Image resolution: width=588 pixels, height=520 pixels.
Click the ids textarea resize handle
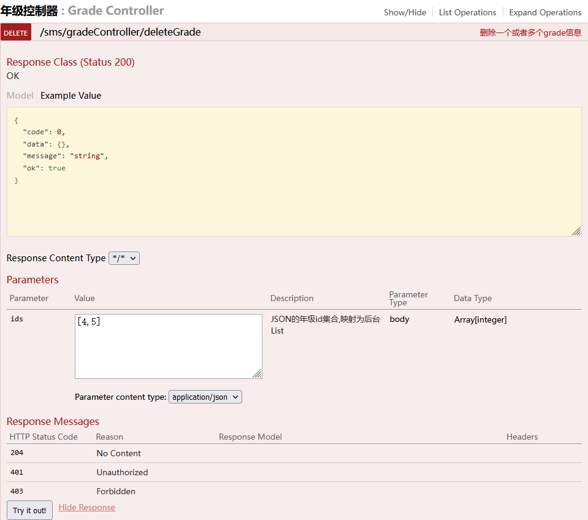(x=258, y=374)
